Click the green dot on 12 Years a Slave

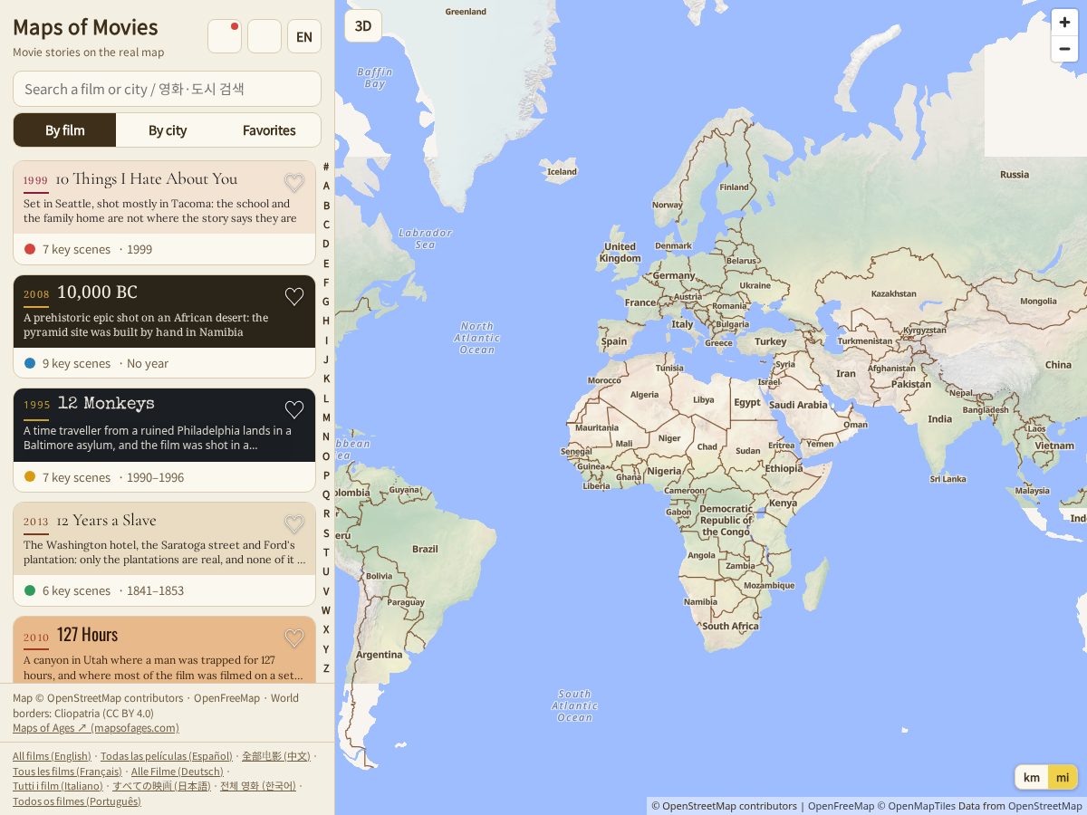[x=30, y=590]
